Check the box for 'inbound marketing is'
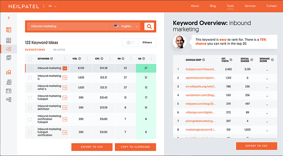 [30, 77]
